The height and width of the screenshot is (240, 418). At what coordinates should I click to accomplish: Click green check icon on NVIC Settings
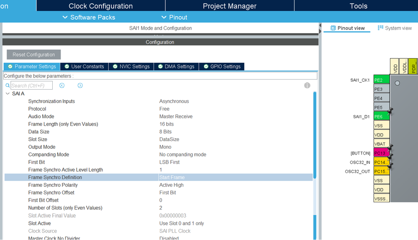point(115,67)
